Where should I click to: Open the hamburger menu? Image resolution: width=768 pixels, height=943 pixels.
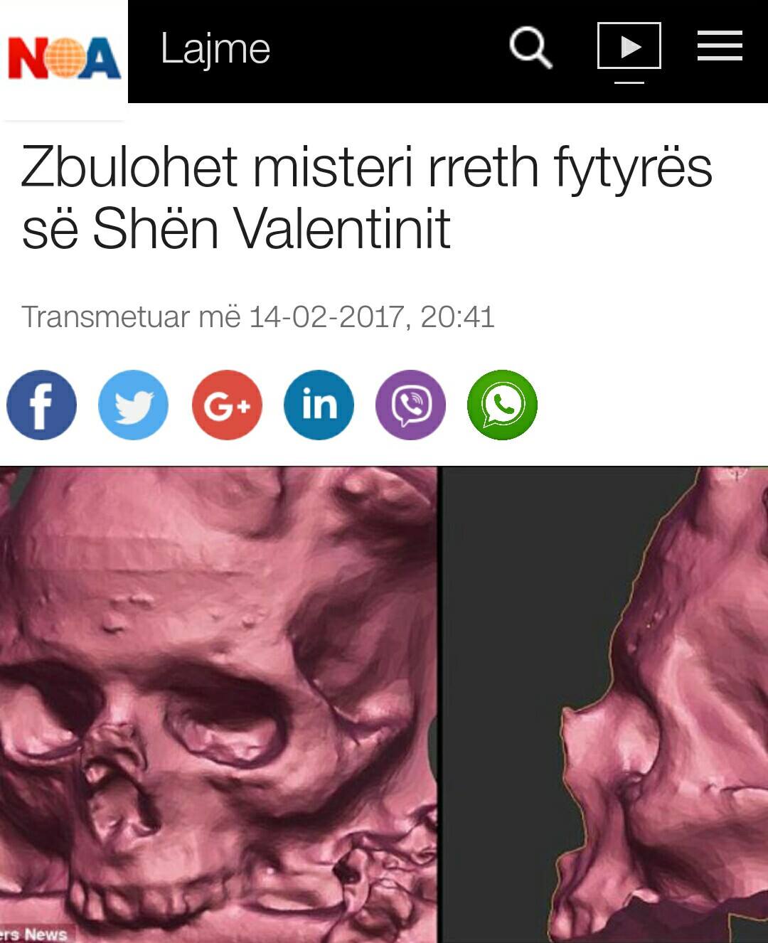[x=720, y=46]
